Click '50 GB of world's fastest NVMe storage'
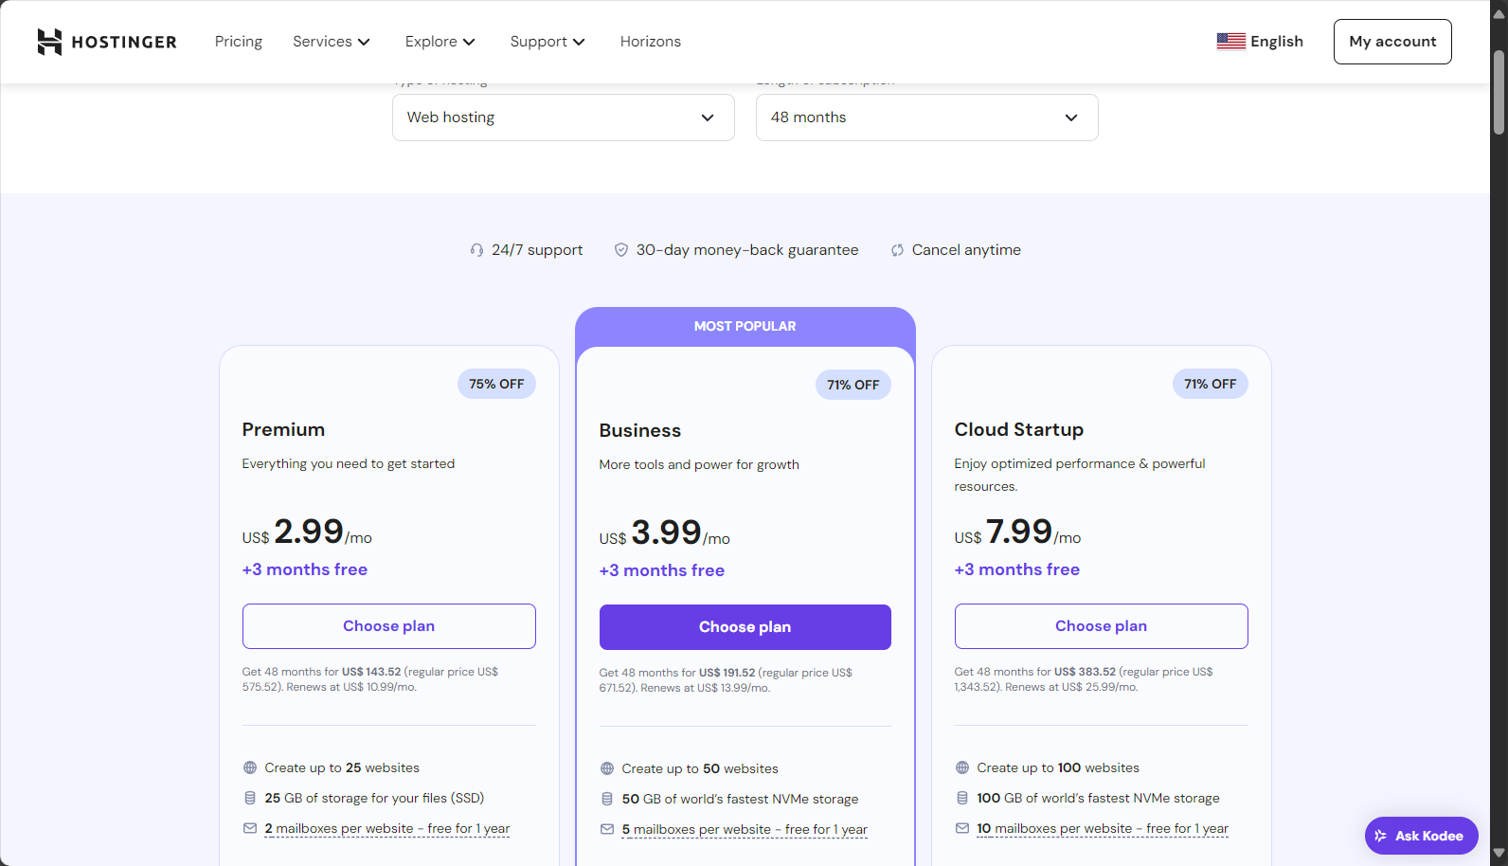 click(x=741, y=799)
